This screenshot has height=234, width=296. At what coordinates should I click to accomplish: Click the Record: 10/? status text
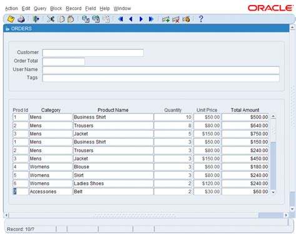point(21,229)
